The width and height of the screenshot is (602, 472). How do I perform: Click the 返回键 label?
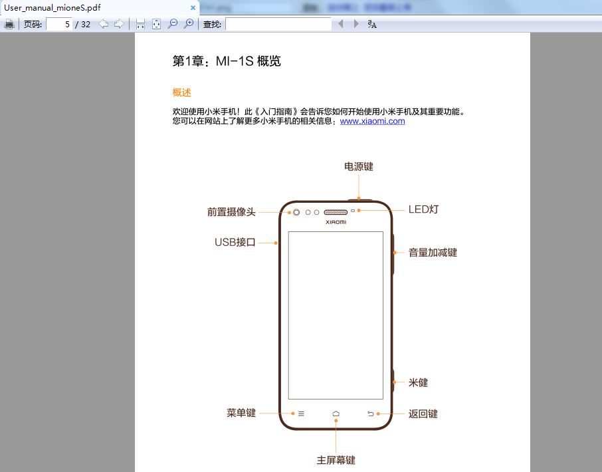(423, 413)
